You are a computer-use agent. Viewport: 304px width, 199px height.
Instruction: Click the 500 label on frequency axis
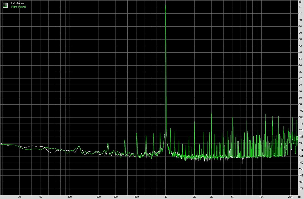(x=137, y=197)
